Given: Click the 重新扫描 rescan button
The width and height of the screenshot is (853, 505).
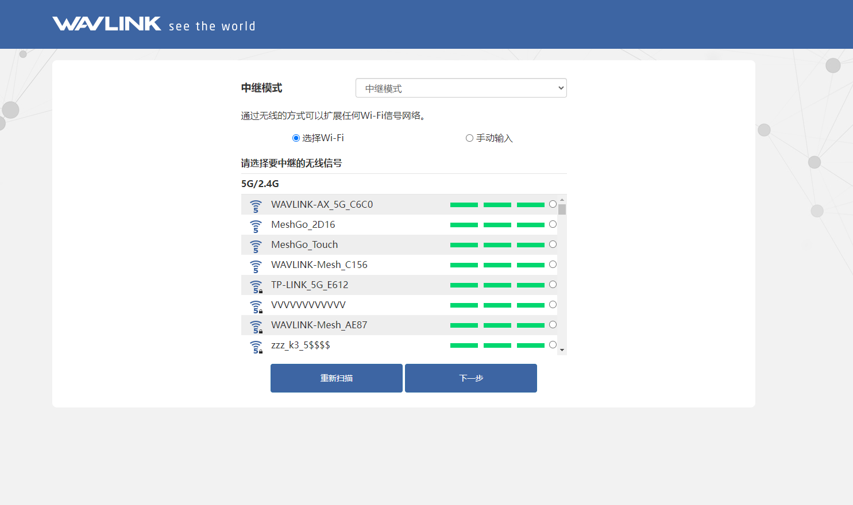Looking at the screenshot, I should click(x=336, y=378).
